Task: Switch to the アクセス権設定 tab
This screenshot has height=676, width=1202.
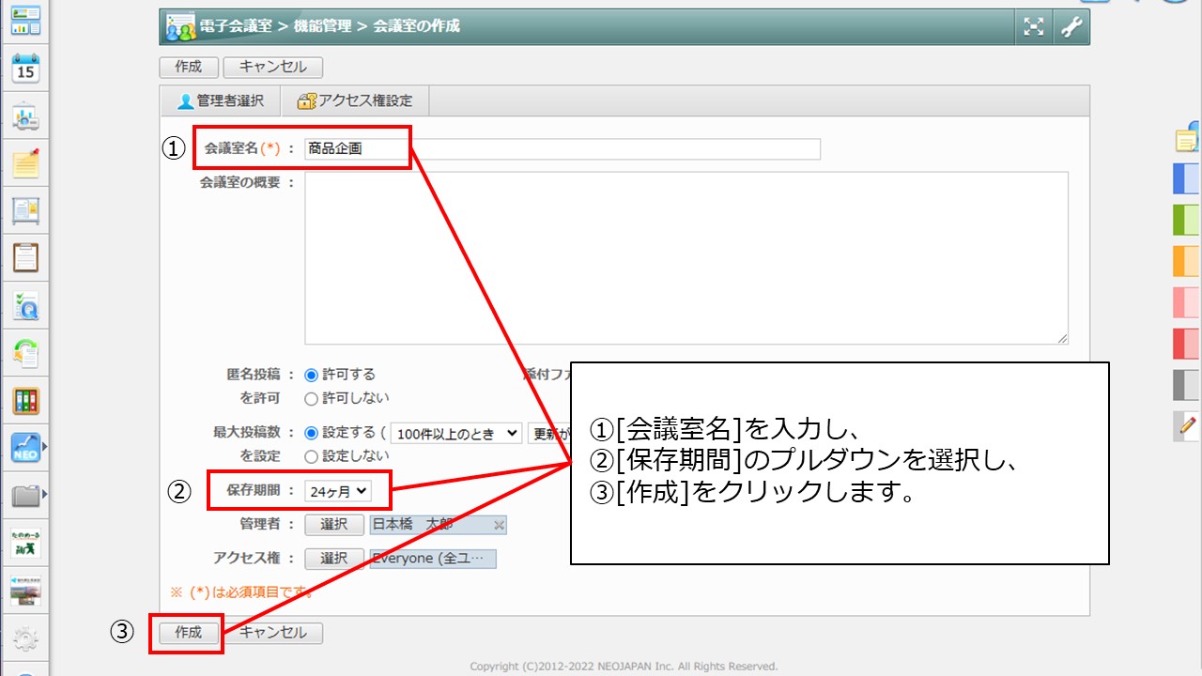Action: tap(354, 101)
